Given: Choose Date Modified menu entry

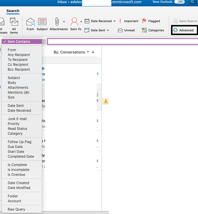Looking at the screenshot, I should [x=22, y=188].
